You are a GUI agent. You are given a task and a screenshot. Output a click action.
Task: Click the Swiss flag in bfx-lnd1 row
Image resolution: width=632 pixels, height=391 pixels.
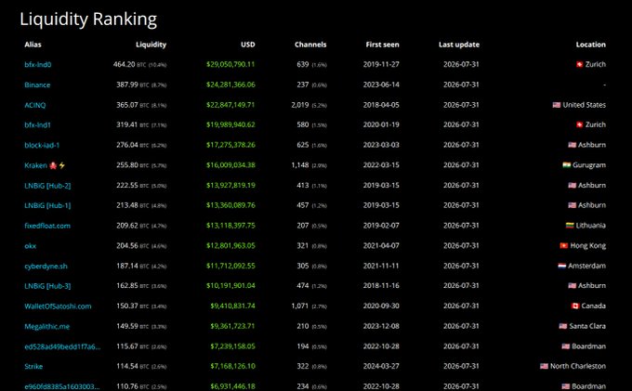580,124
